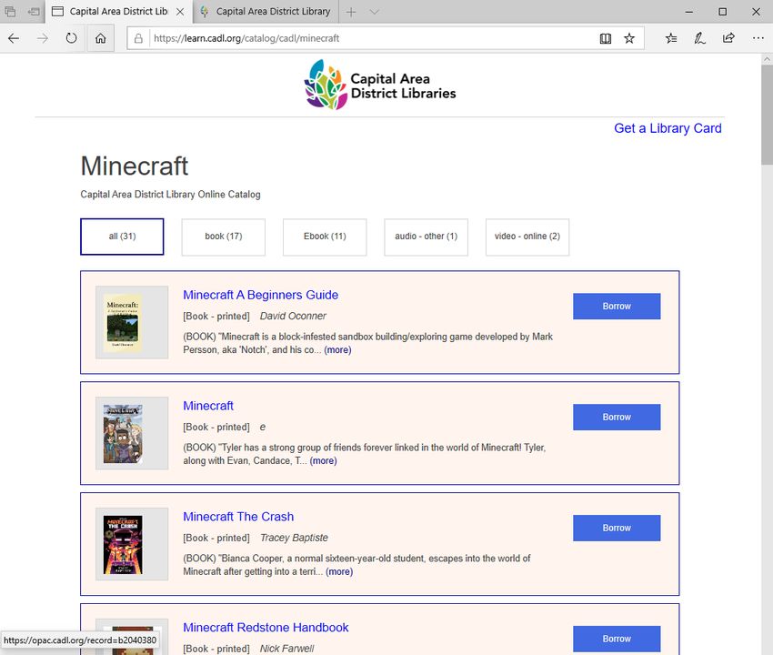Filter results by book (17)
773x655 pixels.
tap(224, 237)
